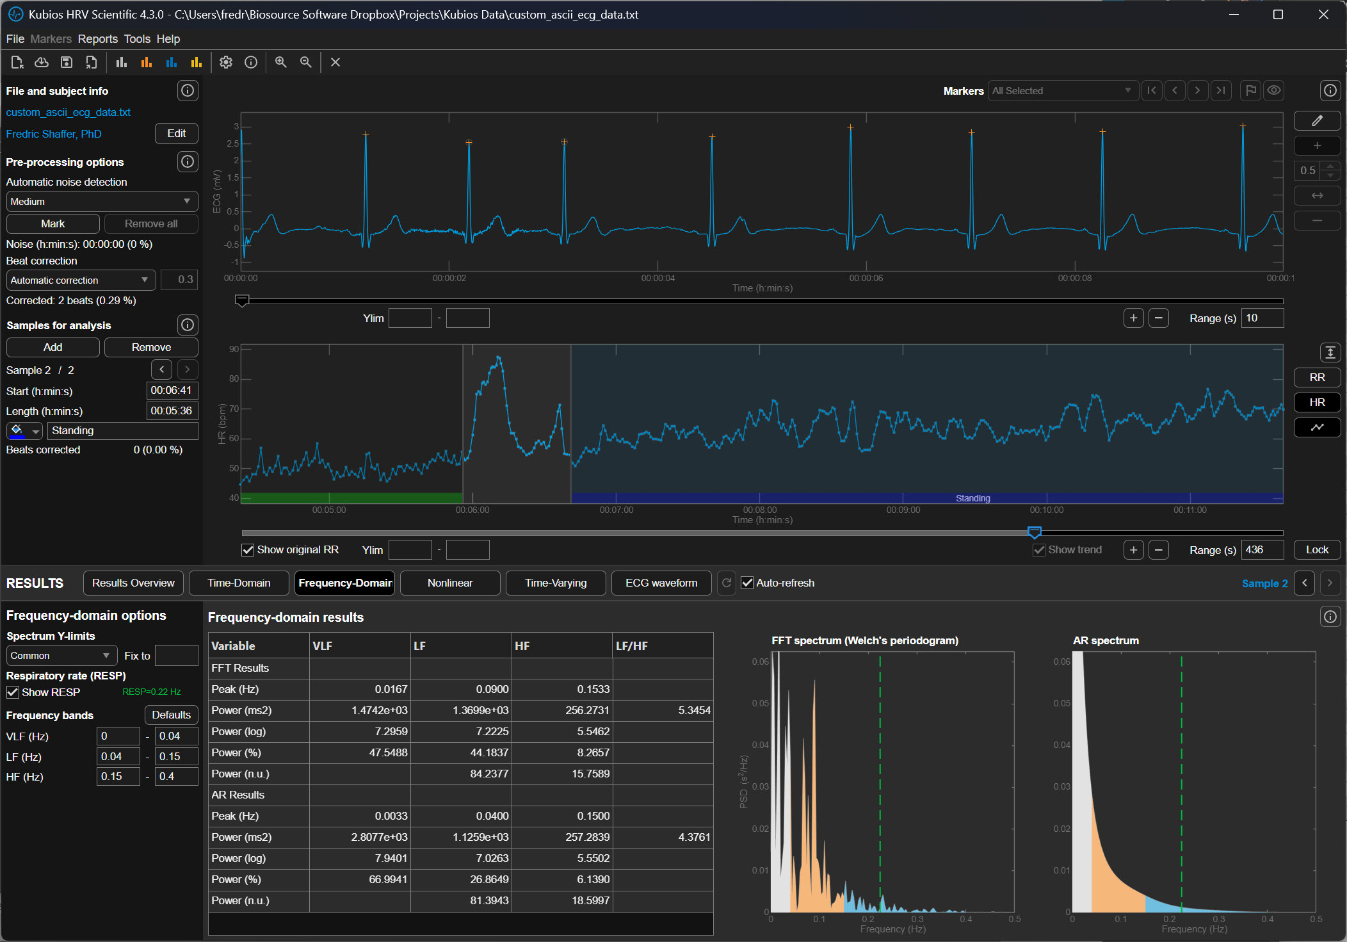Image resolution: width=1347 pixels, height=942 pixels.
Task: Click the Edit subject info button
Action: click(x=176, y=133)
